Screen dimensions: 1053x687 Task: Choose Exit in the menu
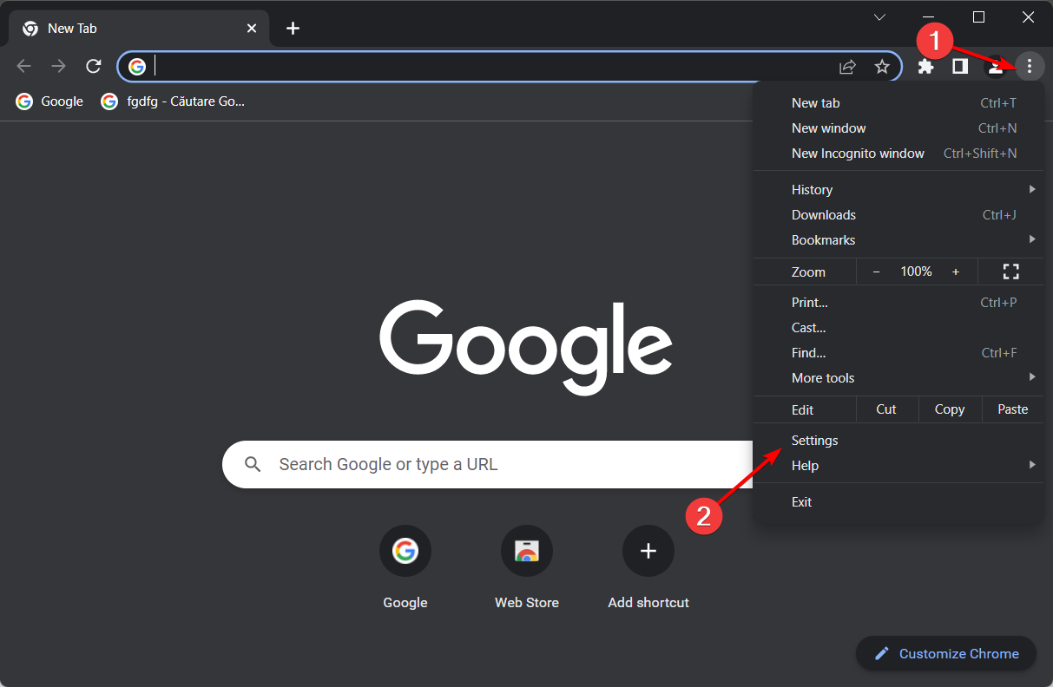[x=898, y=502]
